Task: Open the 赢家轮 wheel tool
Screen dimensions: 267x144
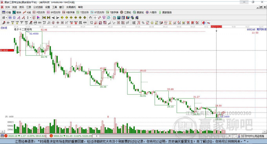Action: [138, 12]
